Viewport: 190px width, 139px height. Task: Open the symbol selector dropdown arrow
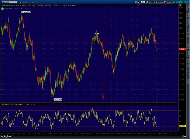(x=18, y=2)
